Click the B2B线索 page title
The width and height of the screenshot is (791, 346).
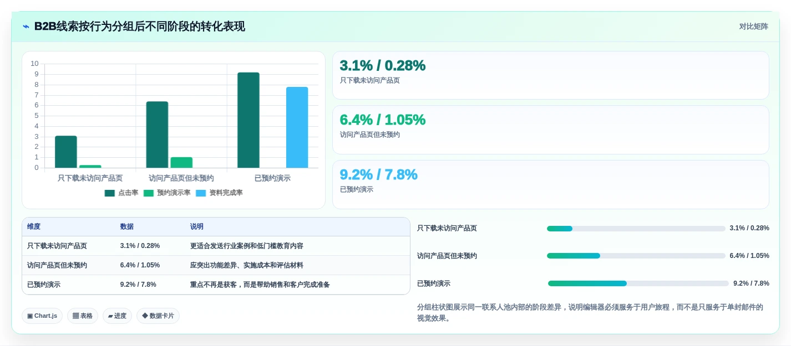tap(139, 27)
